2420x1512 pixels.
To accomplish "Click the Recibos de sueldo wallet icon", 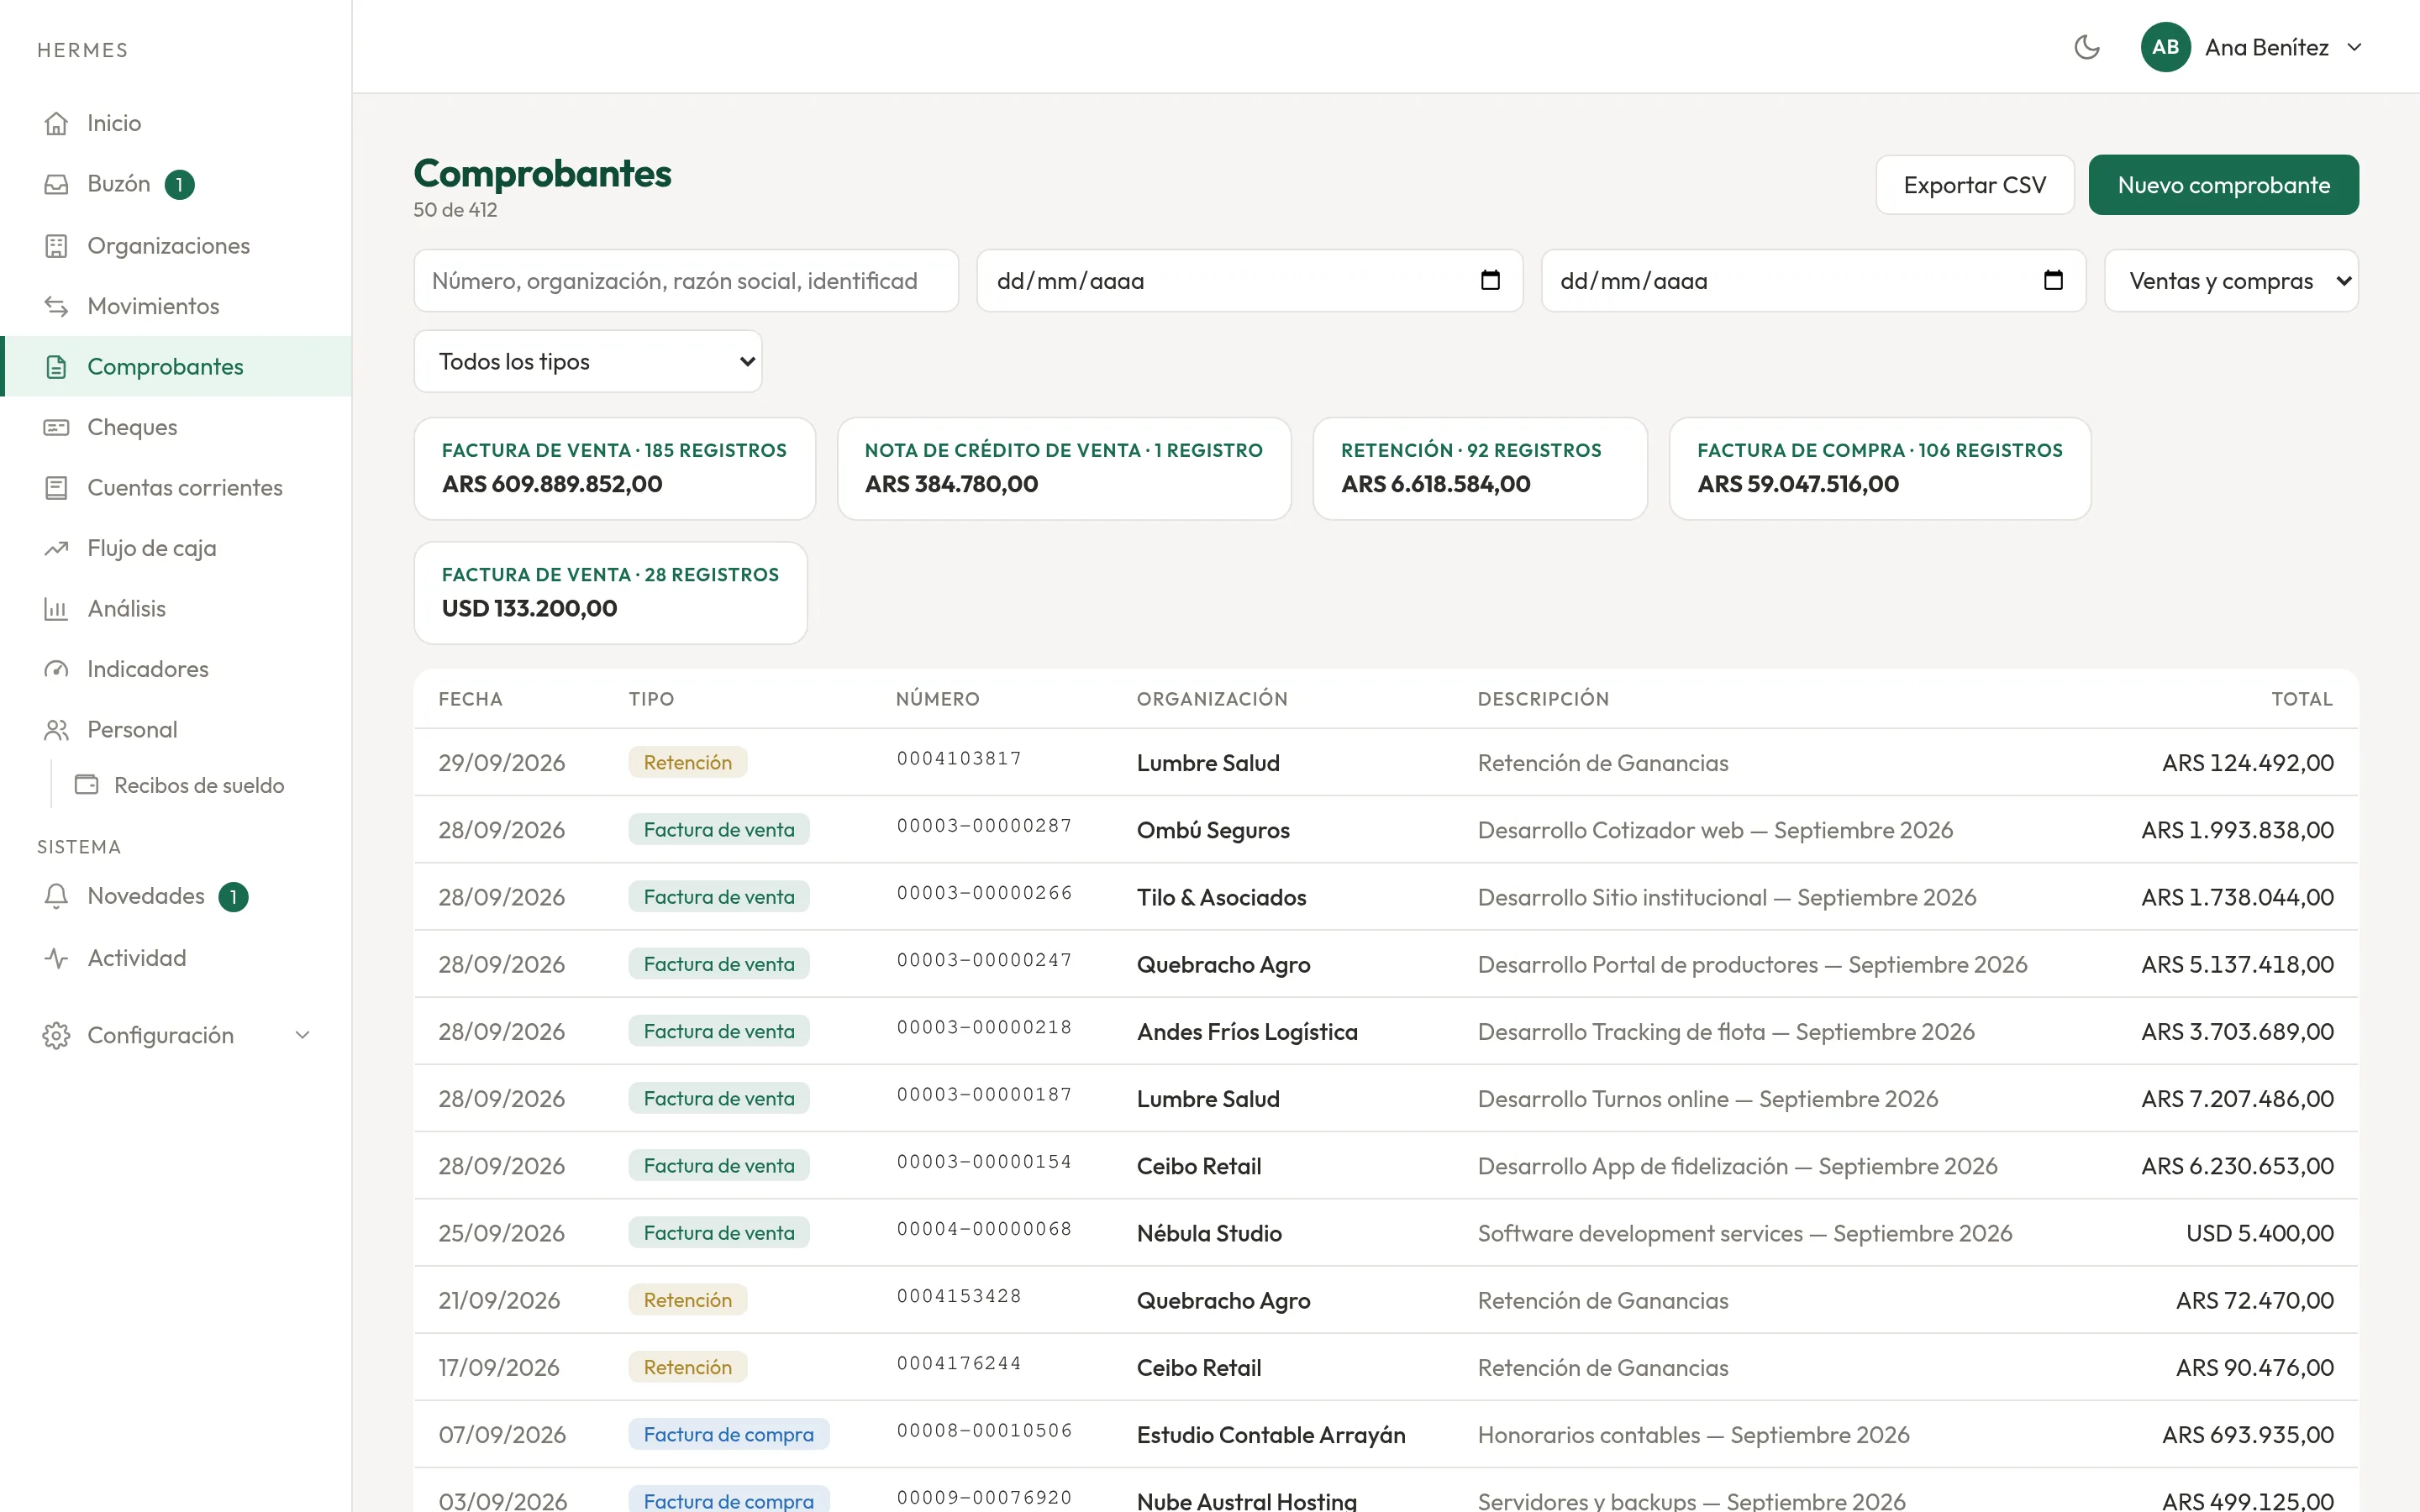I will pyautogui.click(x=87, y=785).
